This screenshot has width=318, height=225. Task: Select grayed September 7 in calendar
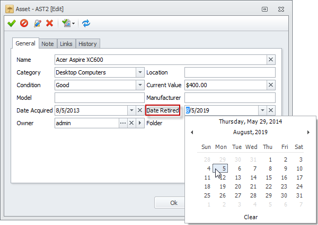tap(301, 204)
